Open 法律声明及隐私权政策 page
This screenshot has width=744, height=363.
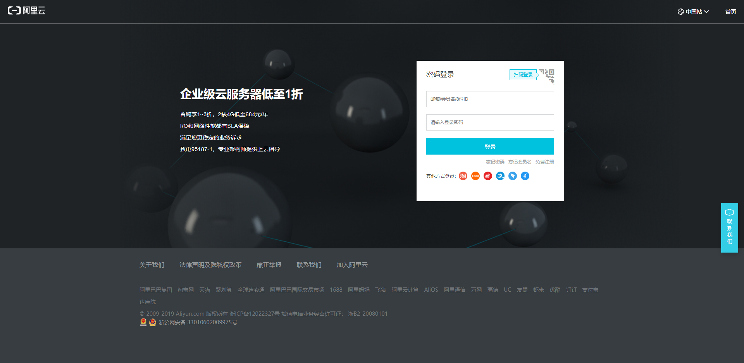click(x=210, y=265)
